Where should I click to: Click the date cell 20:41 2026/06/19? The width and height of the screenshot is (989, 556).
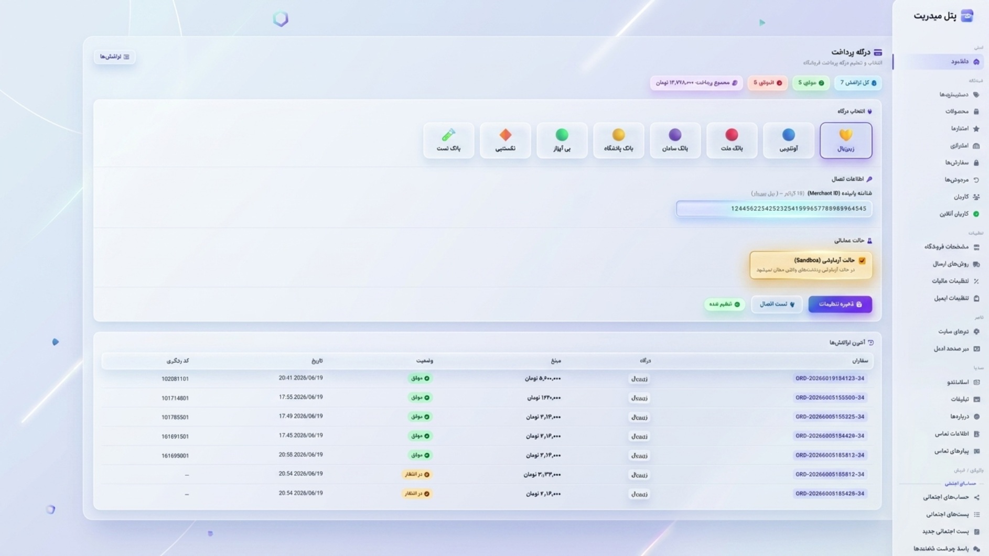pos(300,378)
